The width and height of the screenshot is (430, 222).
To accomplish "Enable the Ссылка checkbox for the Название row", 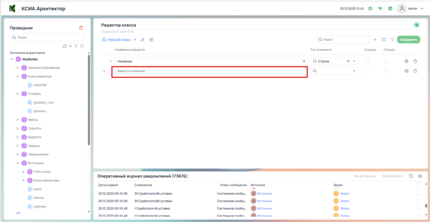I will point(367,61).
